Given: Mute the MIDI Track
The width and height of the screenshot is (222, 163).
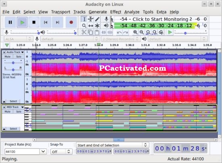Looking at the screenshot, I should (8, 112).
